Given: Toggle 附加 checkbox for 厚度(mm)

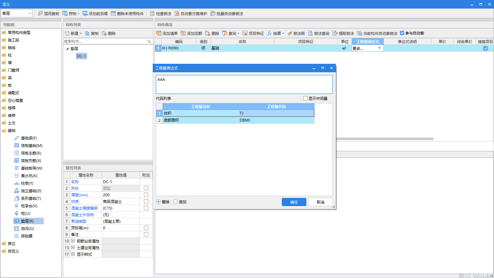Looking at the screenshot, I should pyautogui.click(x=146, y=195).
